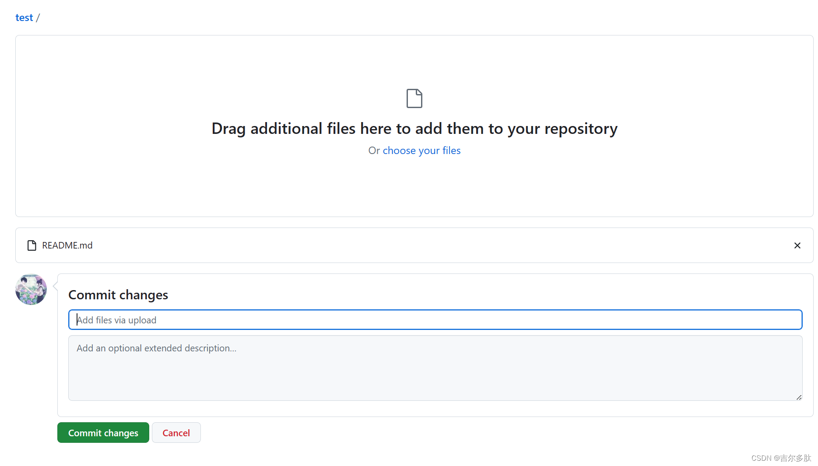Dismiss README.md from the upload list
818x466 pixels.
coord(797,245)
